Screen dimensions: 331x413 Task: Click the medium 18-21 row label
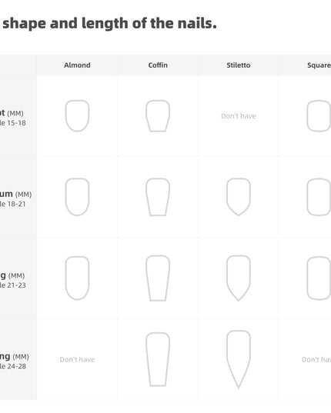point(16,198)
